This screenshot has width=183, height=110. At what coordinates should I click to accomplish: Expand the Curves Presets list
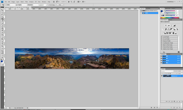pos(162,39)
